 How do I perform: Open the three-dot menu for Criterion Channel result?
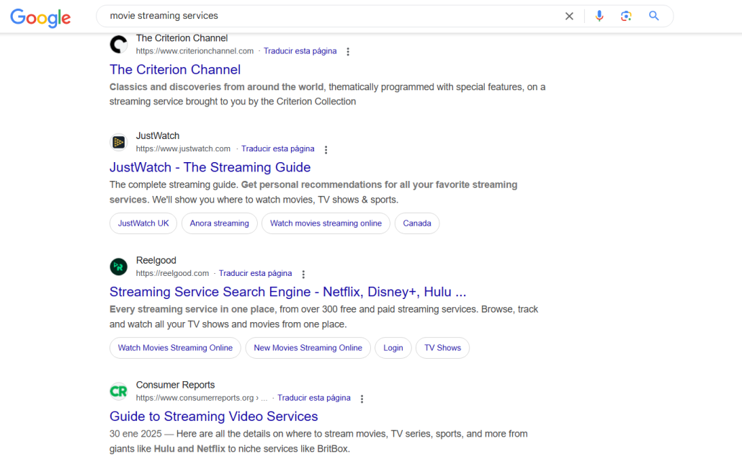pos(348,52)
